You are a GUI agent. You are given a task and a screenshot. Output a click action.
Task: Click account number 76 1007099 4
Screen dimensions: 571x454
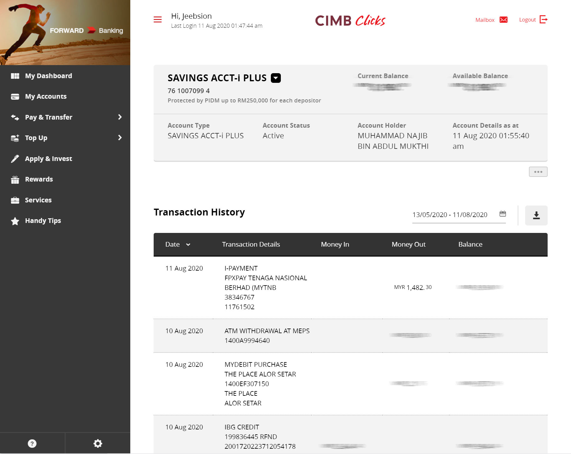click(x=189, y=91)
